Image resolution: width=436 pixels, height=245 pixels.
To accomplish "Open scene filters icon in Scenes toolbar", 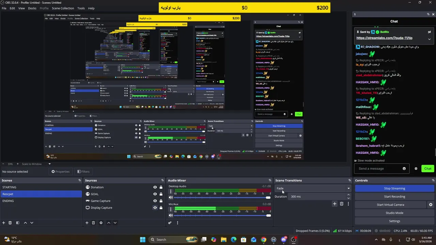I will [x=18, y=223].
